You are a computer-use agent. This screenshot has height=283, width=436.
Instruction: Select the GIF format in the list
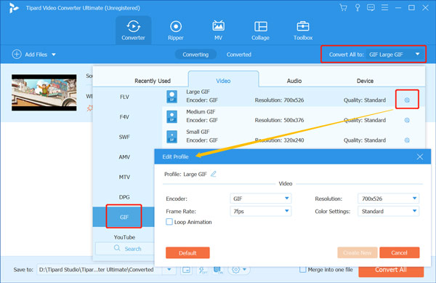tap(124, 217)
